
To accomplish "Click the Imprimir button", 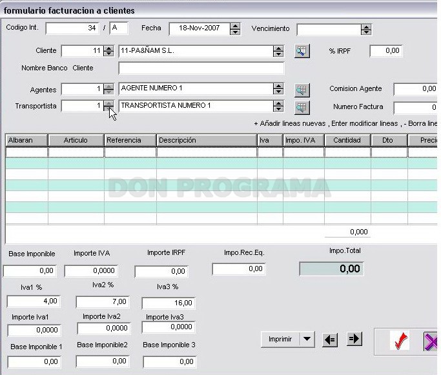I will click(x=280, y=340).
